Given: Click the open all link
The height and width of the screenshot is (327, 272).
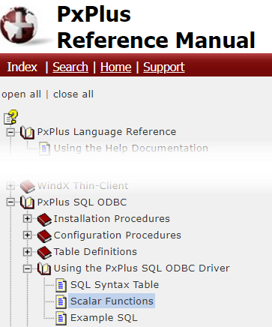Looking at the screenshot, I should [x=21, y=94].
